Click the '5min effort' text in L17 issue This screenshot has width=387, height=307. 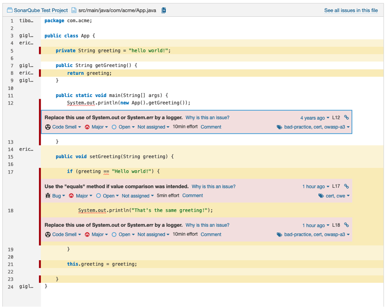pyautogui.click(x=168, y=195)
